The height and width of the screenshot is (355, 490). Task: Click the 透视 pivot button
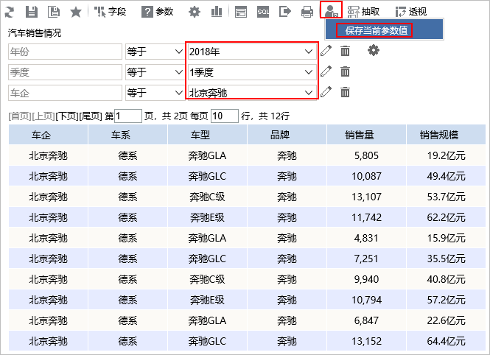(411, 12)
